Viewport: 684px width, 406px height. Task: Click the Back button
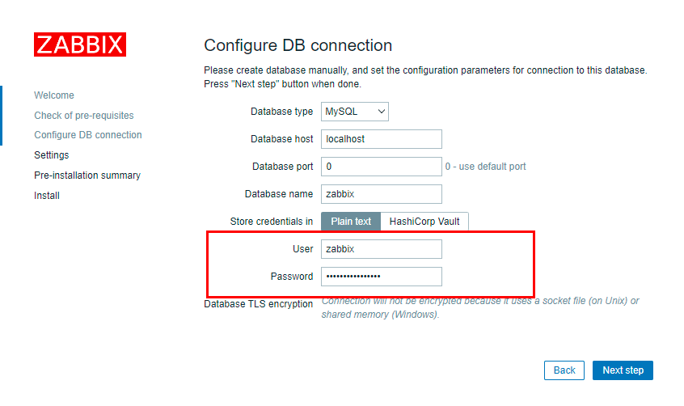point(564,370)
